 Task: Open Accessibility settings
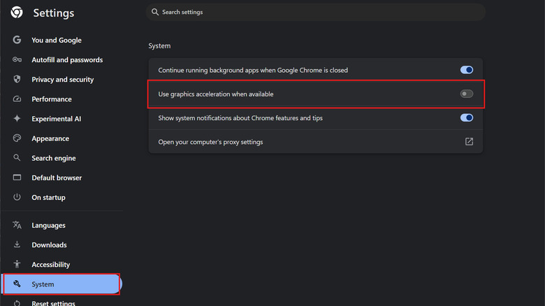click(50, 264)
